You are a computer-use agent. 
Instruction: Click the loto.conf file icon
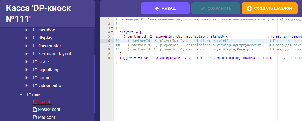pos(35,117)
